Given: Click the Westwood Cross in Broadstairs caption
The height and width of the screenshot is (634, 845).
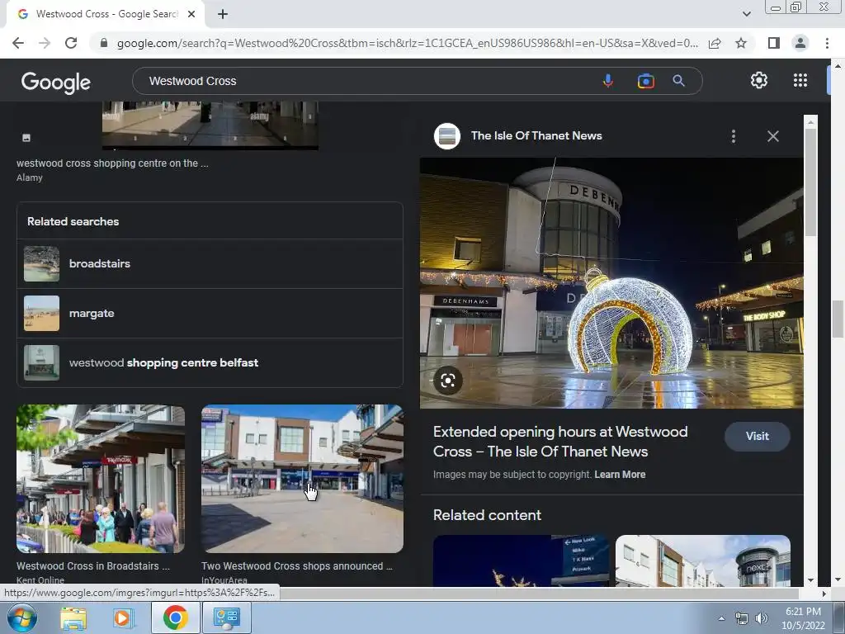Looking at the screenshot, I should point(93,566).
